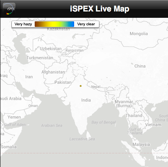Click the Mongolia map label
Viewport: 168px width, 167px height.
[x=139, y=34]
